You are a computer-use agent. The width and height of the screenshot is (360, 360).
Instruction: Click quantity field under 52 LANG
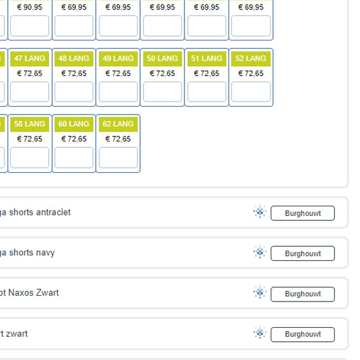[x=251, y=91]
